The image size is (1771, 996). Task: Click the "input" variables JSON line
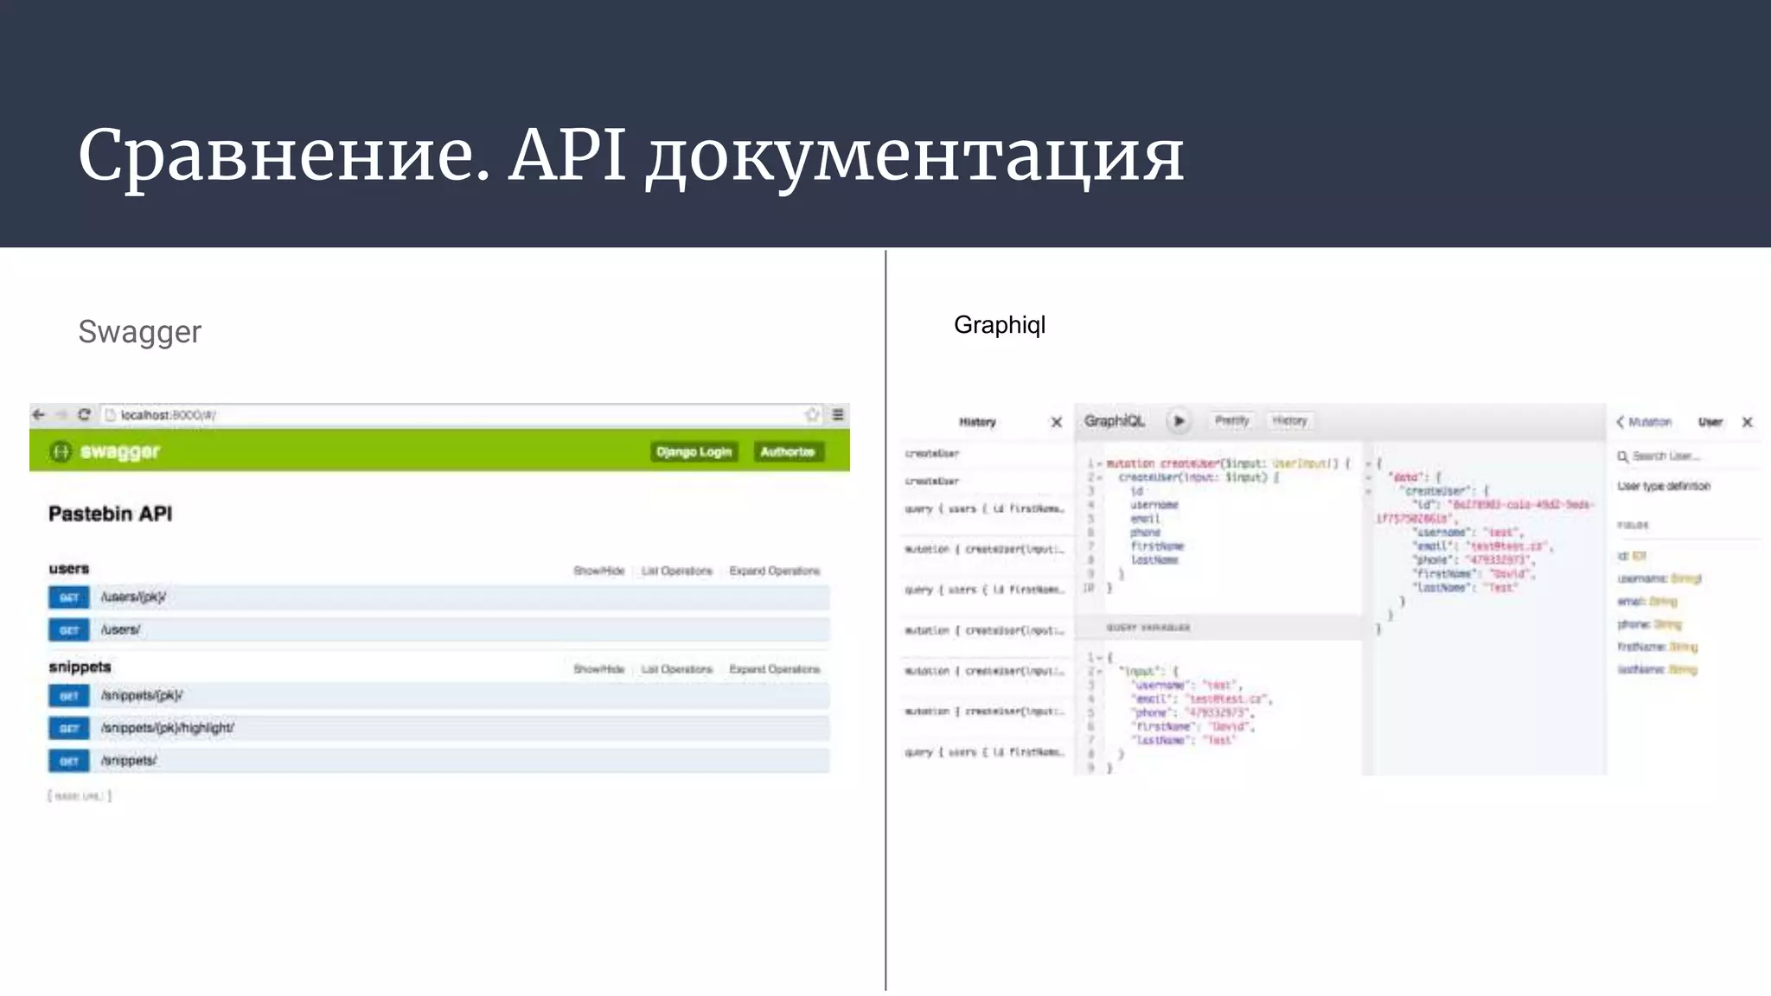tap(1148, 671)
